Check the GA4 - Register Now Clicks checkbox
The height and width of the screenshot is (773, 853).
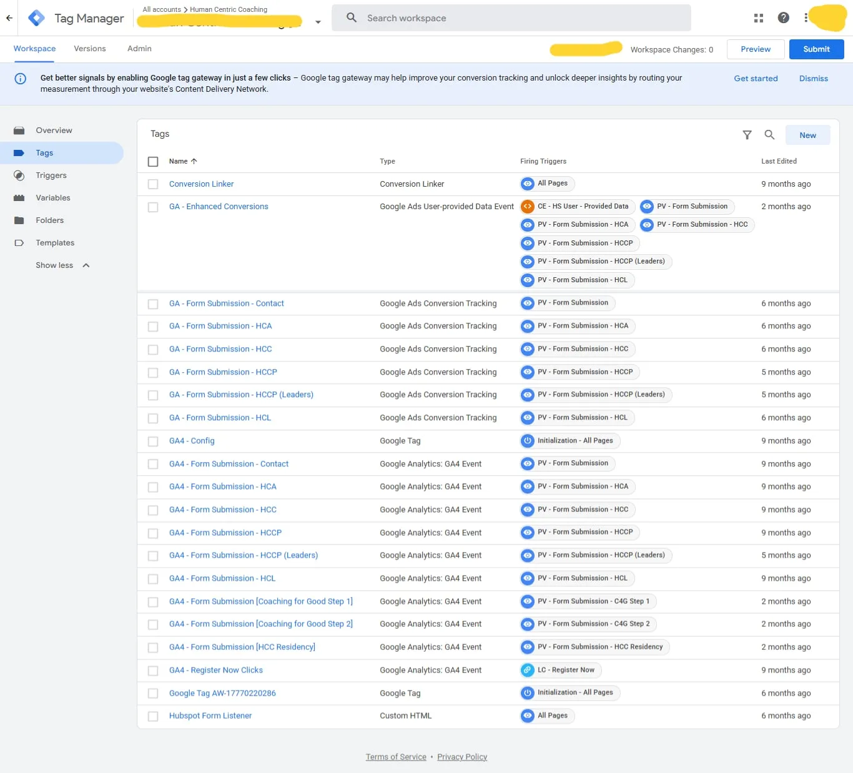pos(153,671)
